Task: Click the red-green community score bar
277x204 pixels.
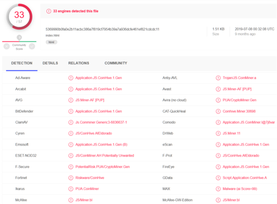Action: (19, 41)
